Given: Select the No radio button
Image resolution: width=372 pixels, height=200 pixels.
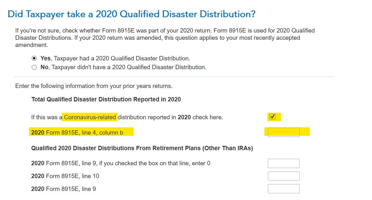Looking at the screenshot, I should [x=34, y=67].
